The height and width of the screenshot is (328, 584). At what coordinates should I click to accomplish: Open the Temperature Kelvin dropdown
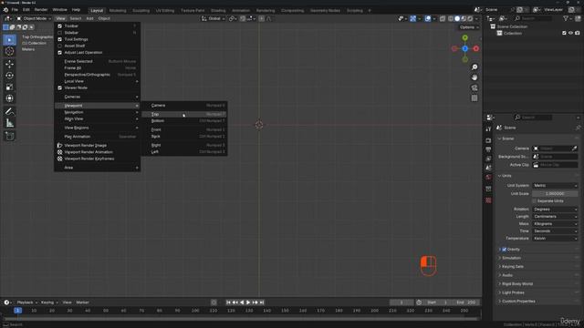tap(555, 239)
